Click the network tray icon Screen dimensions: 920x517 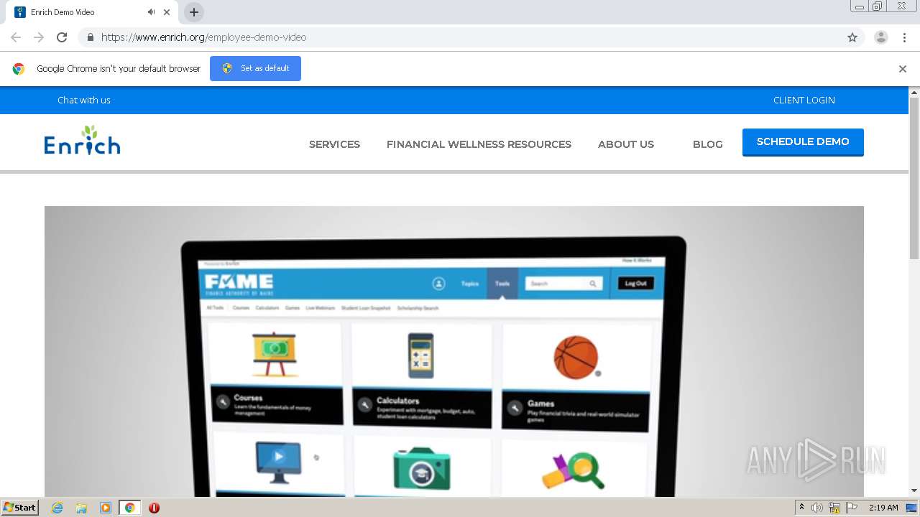coord(834,508)
